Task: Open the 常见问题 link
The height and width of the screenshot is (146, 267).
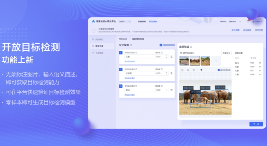Action: (259, 30)
